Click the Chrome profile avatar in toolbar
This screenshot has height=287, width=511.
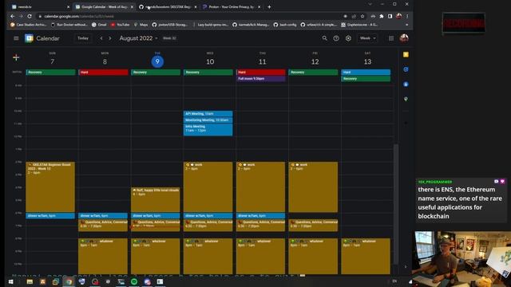pyautogui.click(x=399, y=16)
